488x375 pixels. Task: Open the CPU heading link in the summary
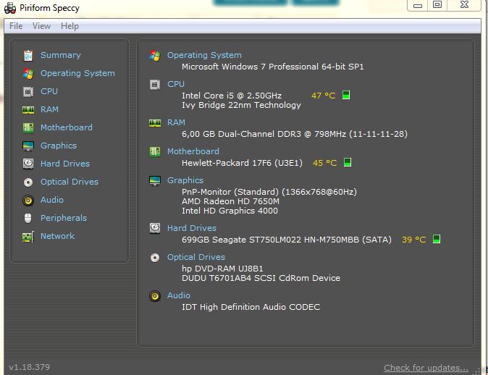tap(176, 84)
